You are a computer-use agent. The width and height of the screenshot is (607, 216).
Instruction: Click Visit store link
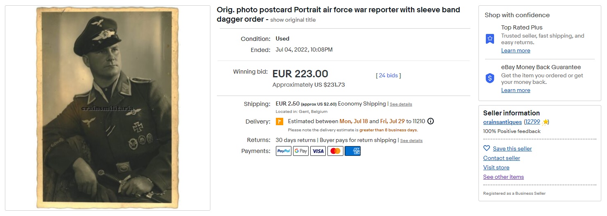pos(496,167)
